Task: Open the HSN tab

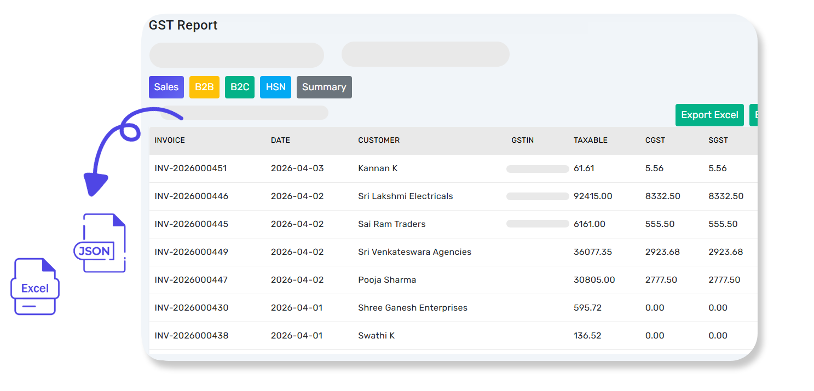Action: [x=275, y=87]
